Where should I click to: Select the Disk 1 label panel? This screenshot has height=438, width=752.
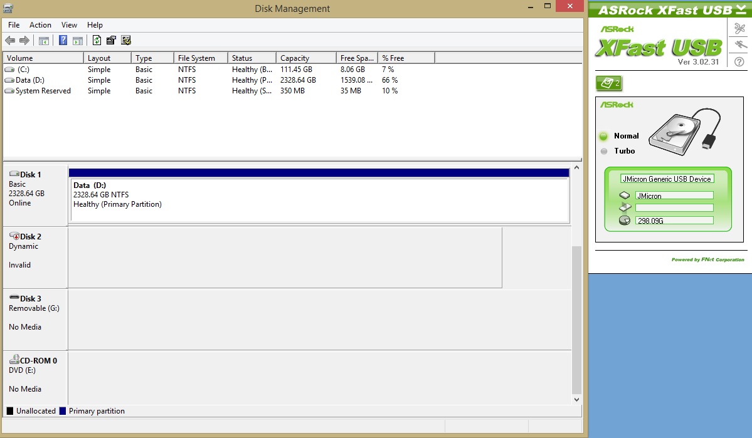(x=36, y=196)
